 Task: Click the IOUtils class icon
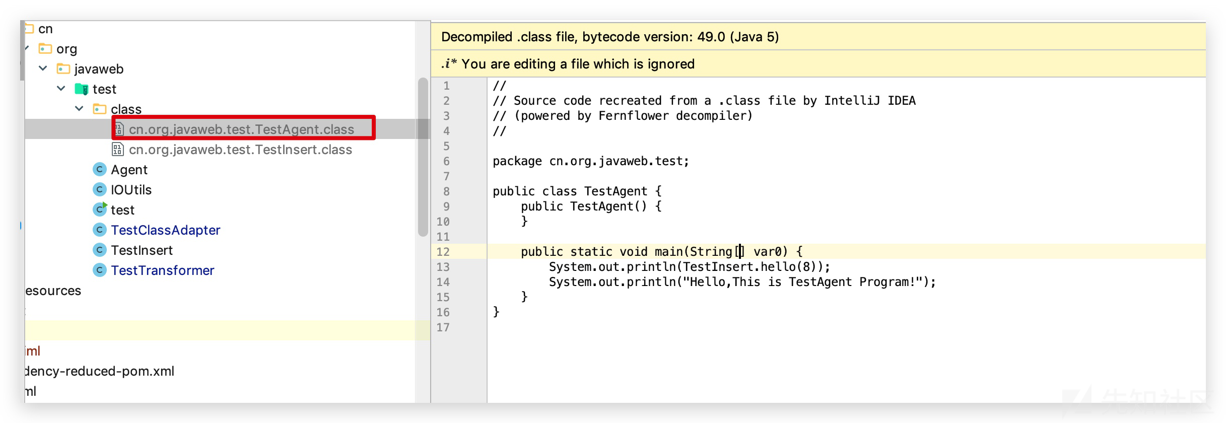coord(100,190)
